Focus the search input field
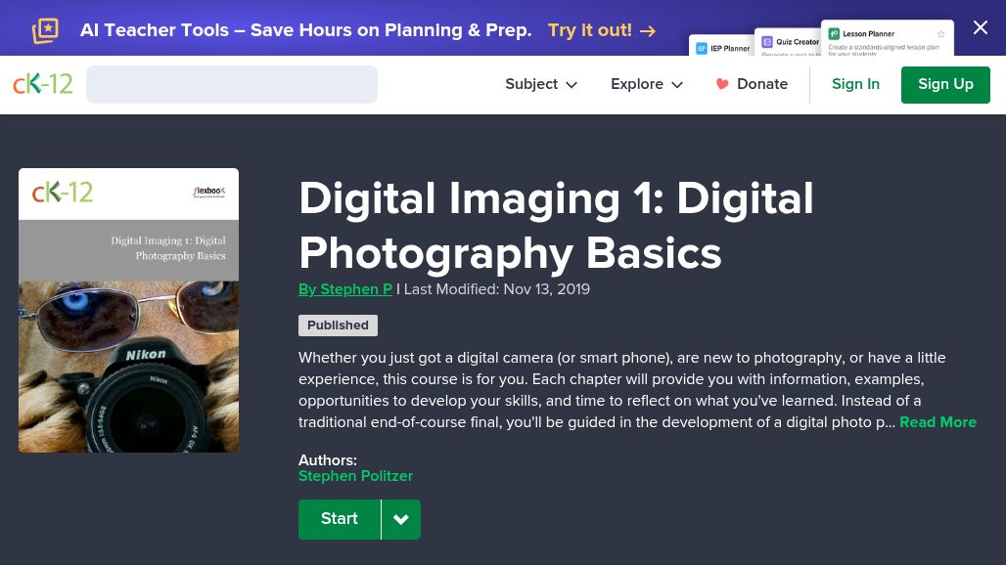 click(x=232, y=84)
